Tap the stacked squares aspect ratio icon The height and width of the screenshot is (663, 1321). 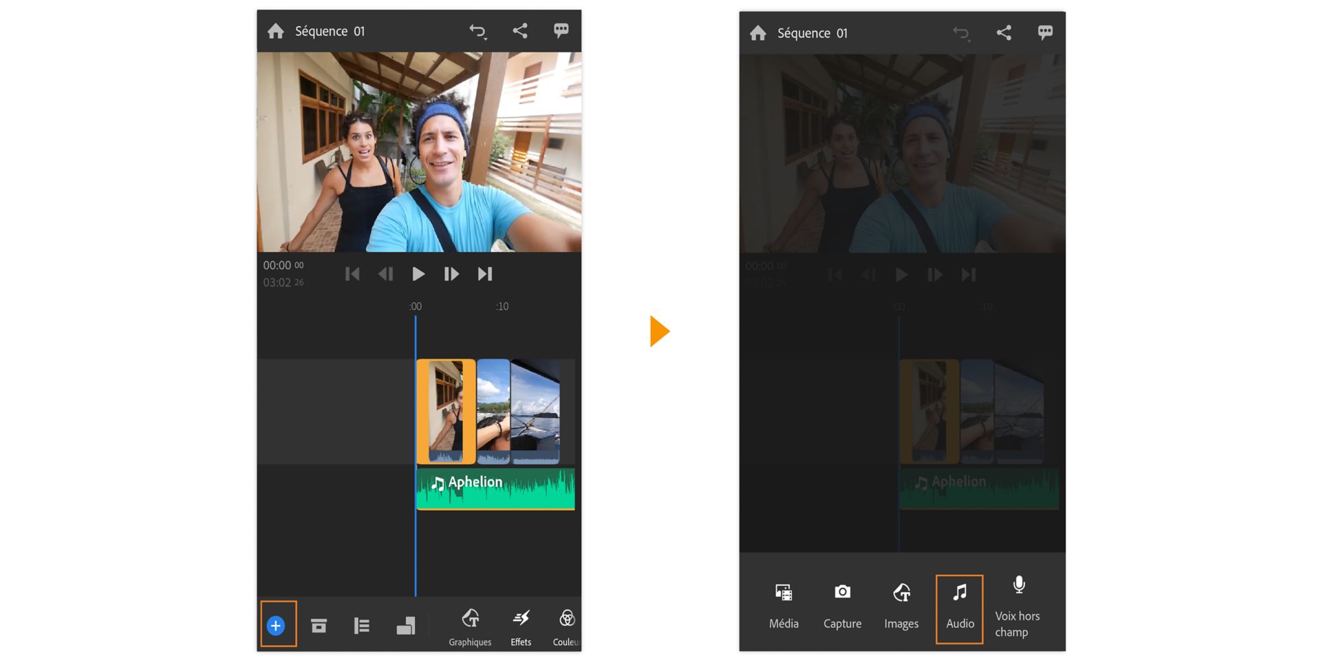click(x=406, y=625)
